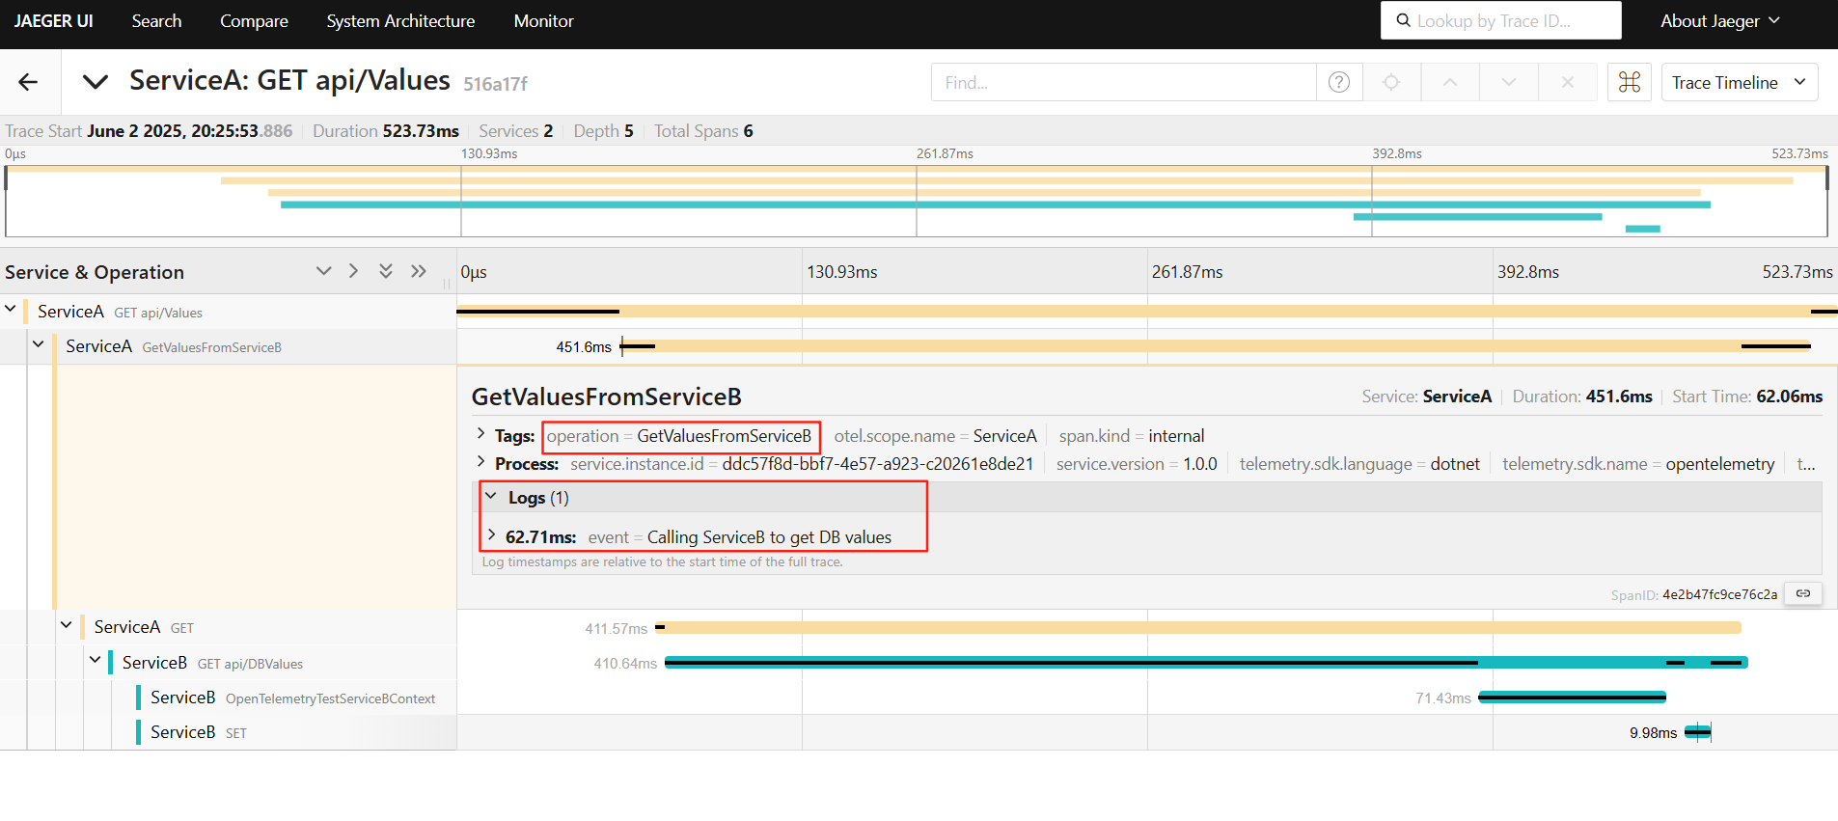The height and width of the screenshot is (821, 1838).
Task: Open the Compare page
Action: [x=254, y=21]
